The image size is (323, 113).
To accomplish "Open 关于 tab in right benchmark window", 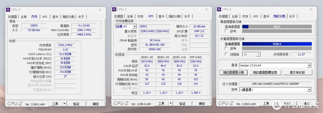I will point(292,17).
